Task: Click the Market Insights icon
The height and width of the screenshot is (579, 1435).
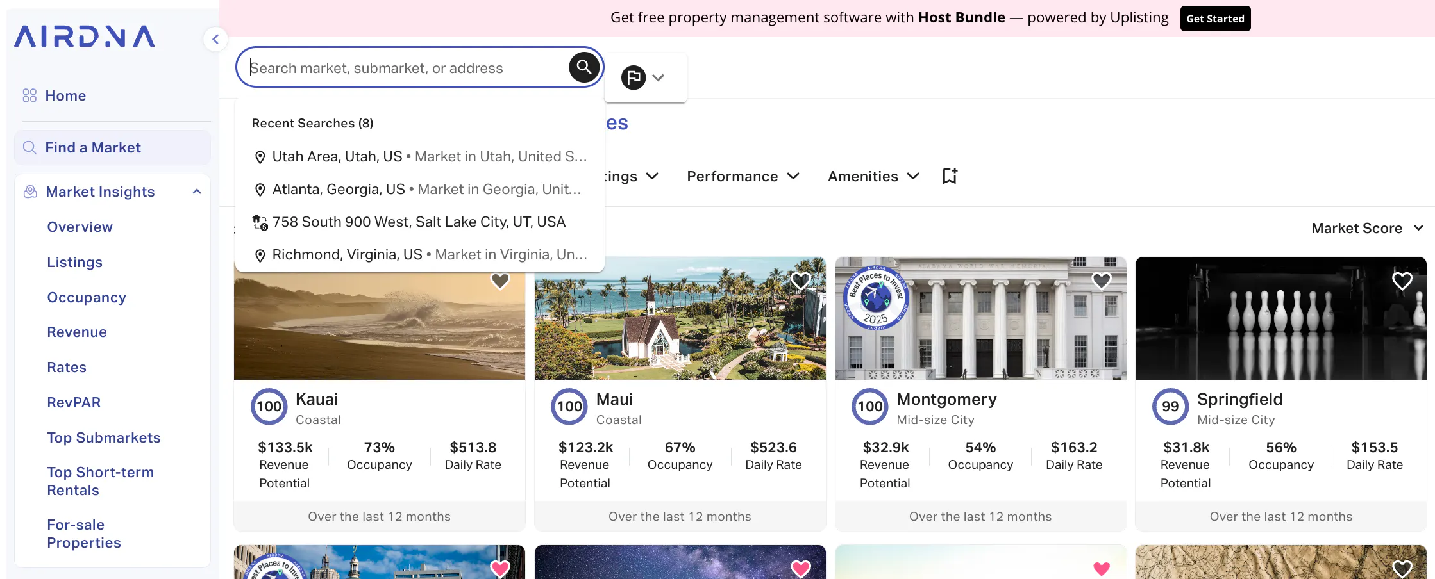Action: point(30,192)
